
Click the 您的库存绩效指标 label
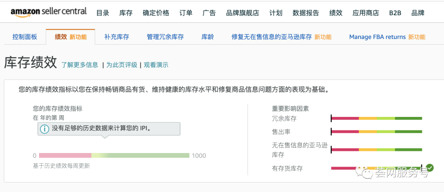pyautogui.click(x=58, y=108)
